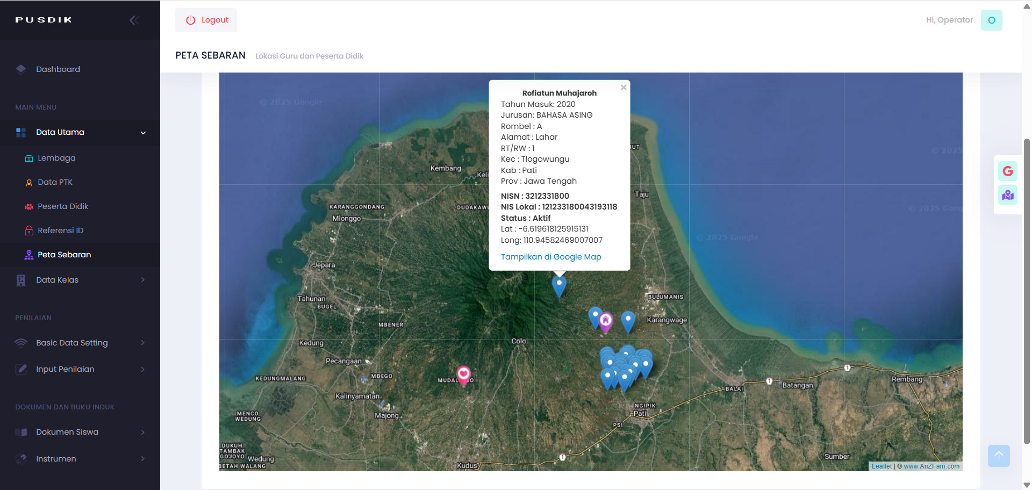The image size is (1032, 490).
Task: Click the Logout button
Action: (206, 20)
